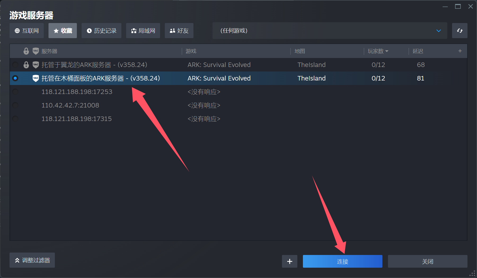Select the 118.121.188.198:17253 server entry
The image size is (477, 278).
tap(77, 92)
